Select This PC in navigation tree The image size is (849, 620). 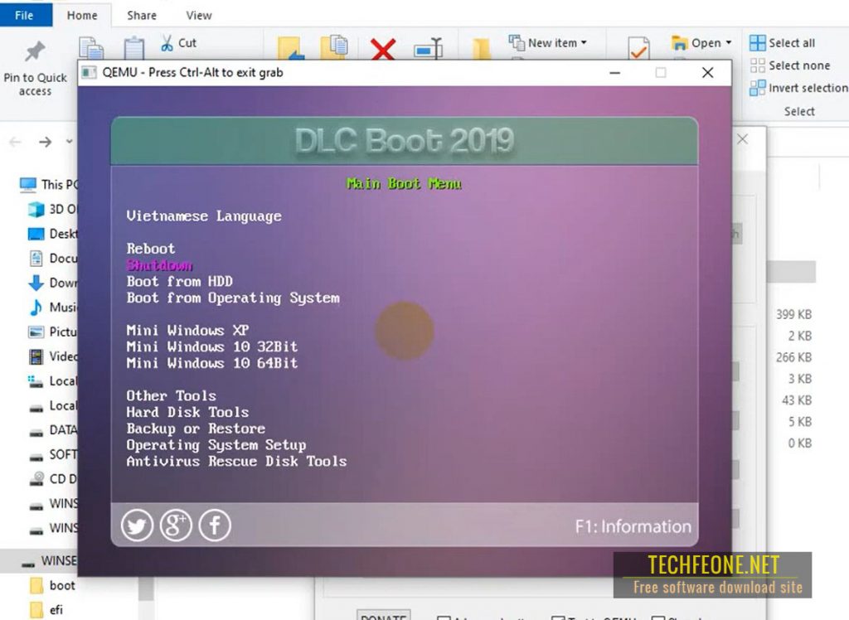(x=49, y=185)
